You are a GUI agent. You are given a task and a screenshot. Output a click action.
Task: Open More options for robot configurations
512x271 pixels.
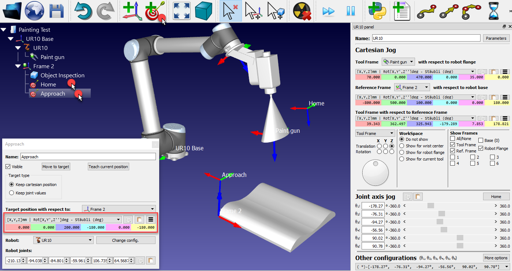click(496, 258)
